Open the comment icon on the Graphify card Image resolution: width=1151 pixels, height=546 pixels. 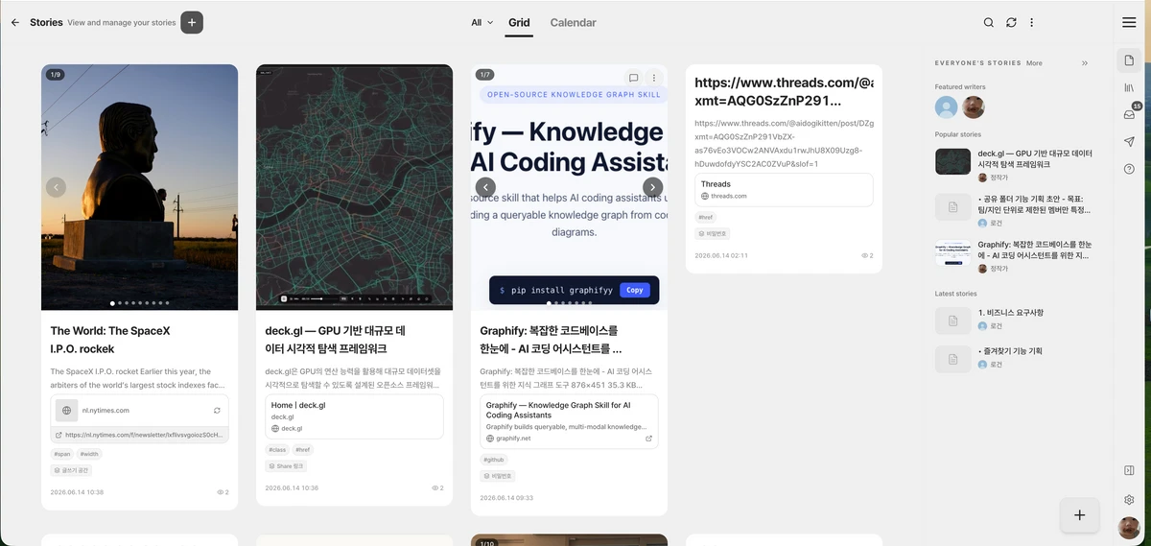[x=633, y=78]
